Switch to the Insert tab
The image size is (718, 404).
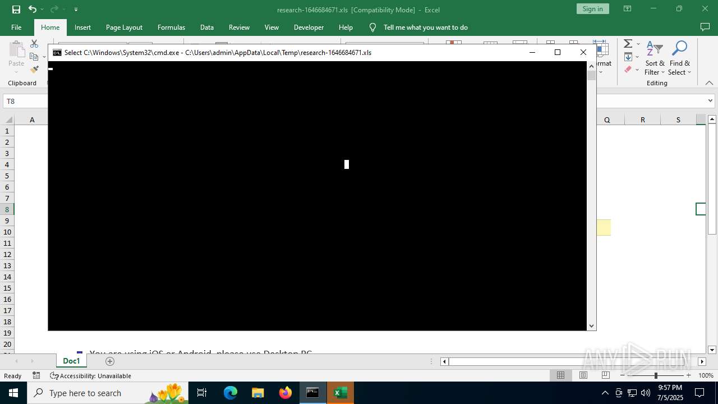(82, 27)
